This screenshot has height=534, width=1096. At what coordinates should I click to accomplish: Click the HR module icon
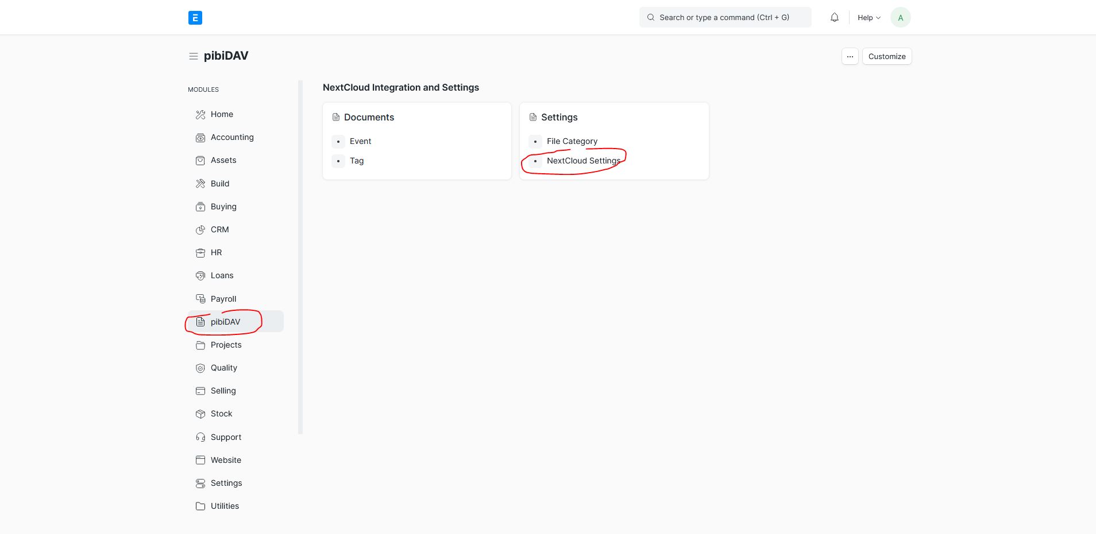click(x=200, y=253)
